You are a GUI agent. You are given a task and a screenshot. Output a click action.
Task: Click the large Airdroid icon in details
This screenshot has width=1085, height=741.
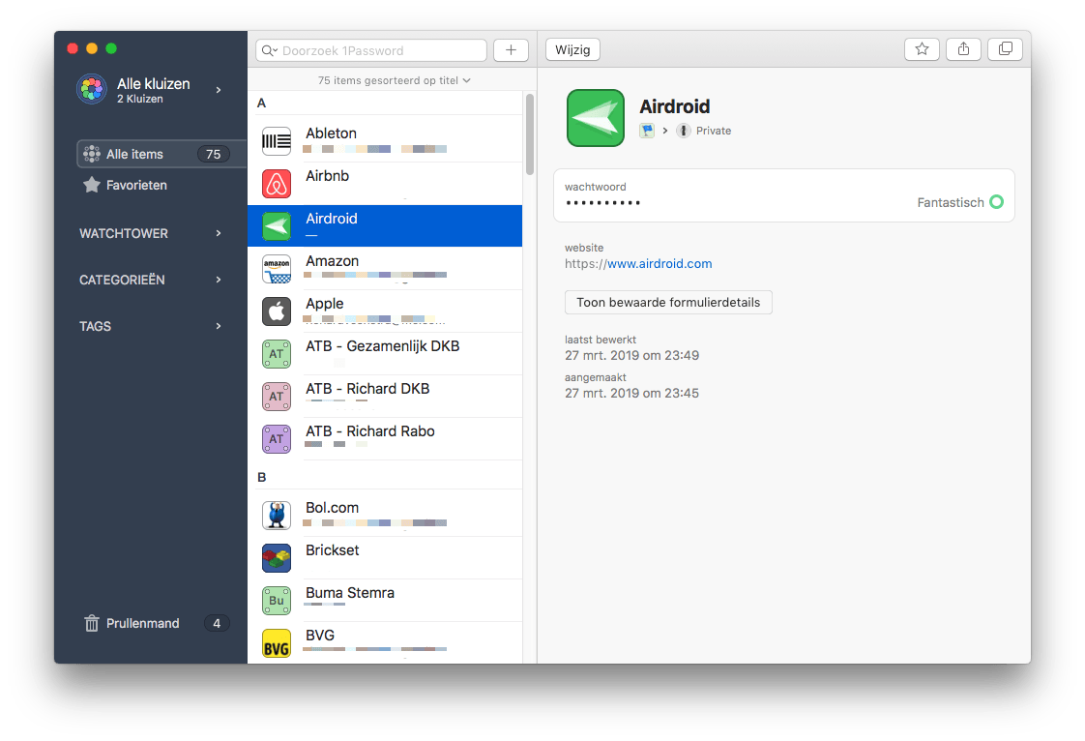point(595,118)
